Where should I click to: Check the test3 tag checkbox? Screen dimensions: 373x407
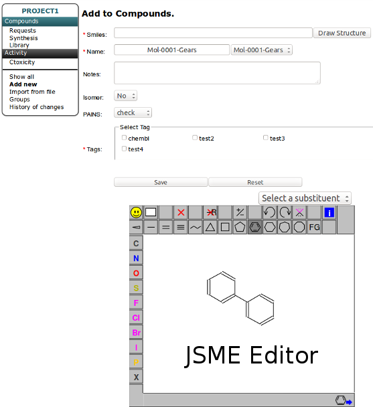click(x=265, y=138)
